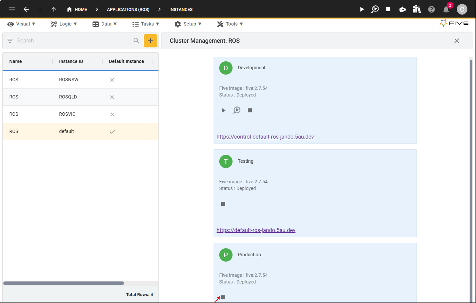
Task: Click the ROSNSW default instance cross
Action: (112, 80)
